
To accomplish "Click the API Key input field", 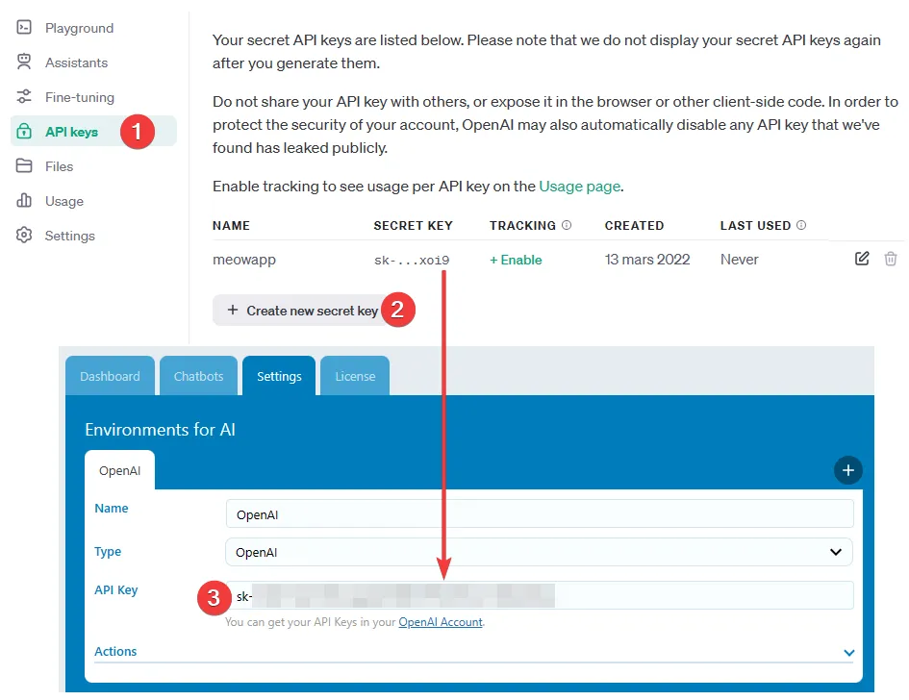I will pyautogui.click(x=540, y=595).
